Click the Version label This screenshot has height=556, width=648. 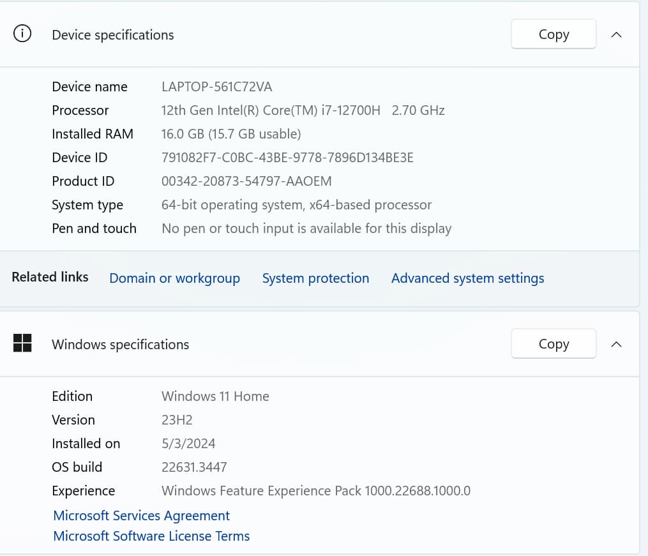click(x=73, y=419)
